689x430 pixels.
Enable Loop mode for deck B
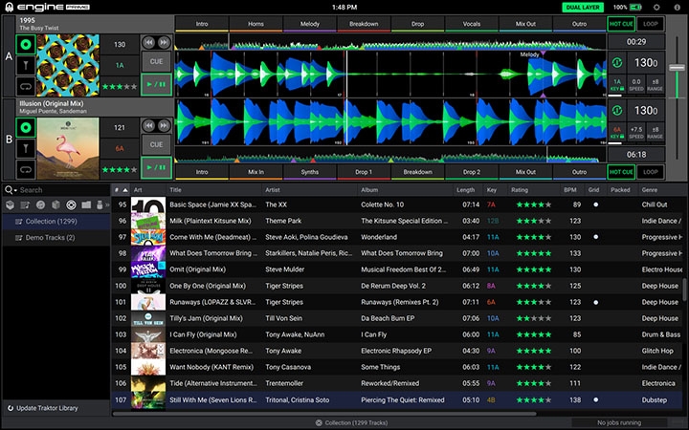[651, 172]
